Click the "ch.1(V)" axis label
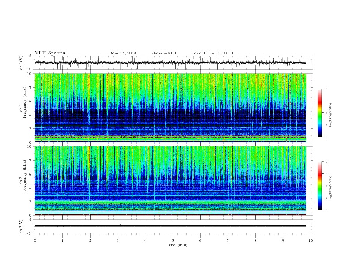 click(x=21, y=63)
